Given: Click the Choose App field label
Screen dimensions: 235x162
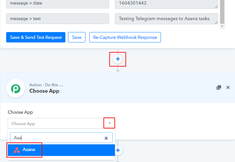Looking at the screenshot, I should pos(20,112).
